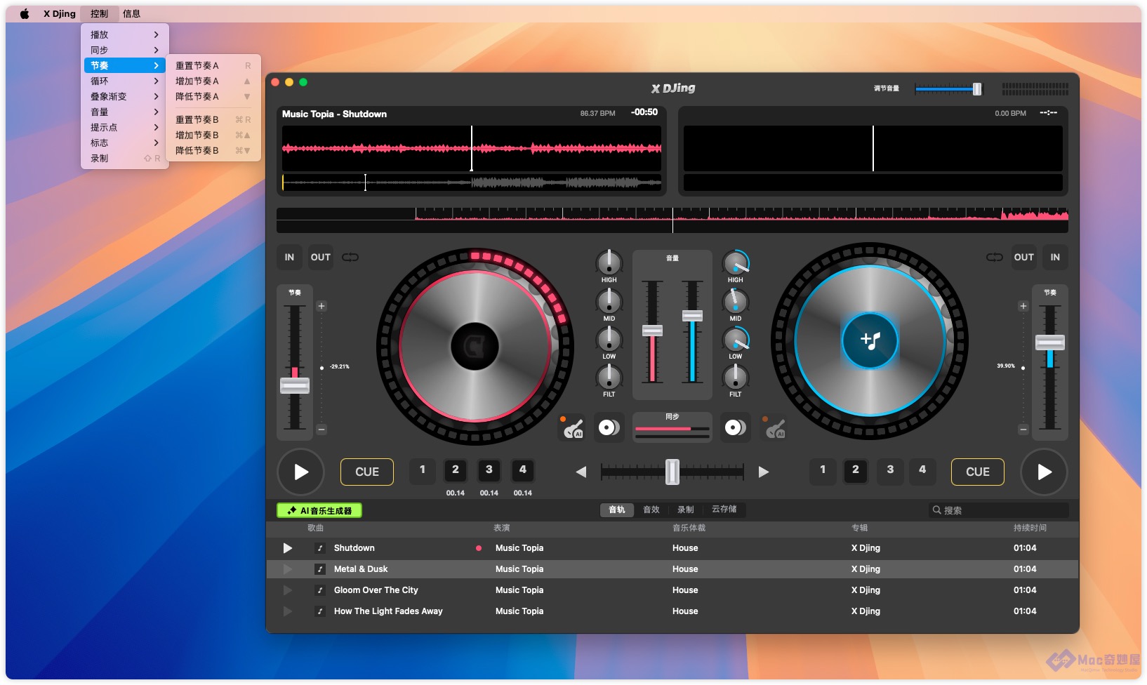The image size is (1147, 685).
Task: Click the right deck MID knob
Action: point(735,301)
